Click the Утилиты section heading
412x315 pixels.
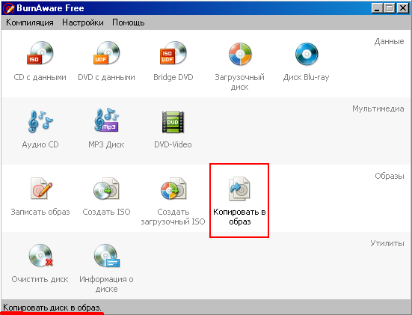(387, 243)
